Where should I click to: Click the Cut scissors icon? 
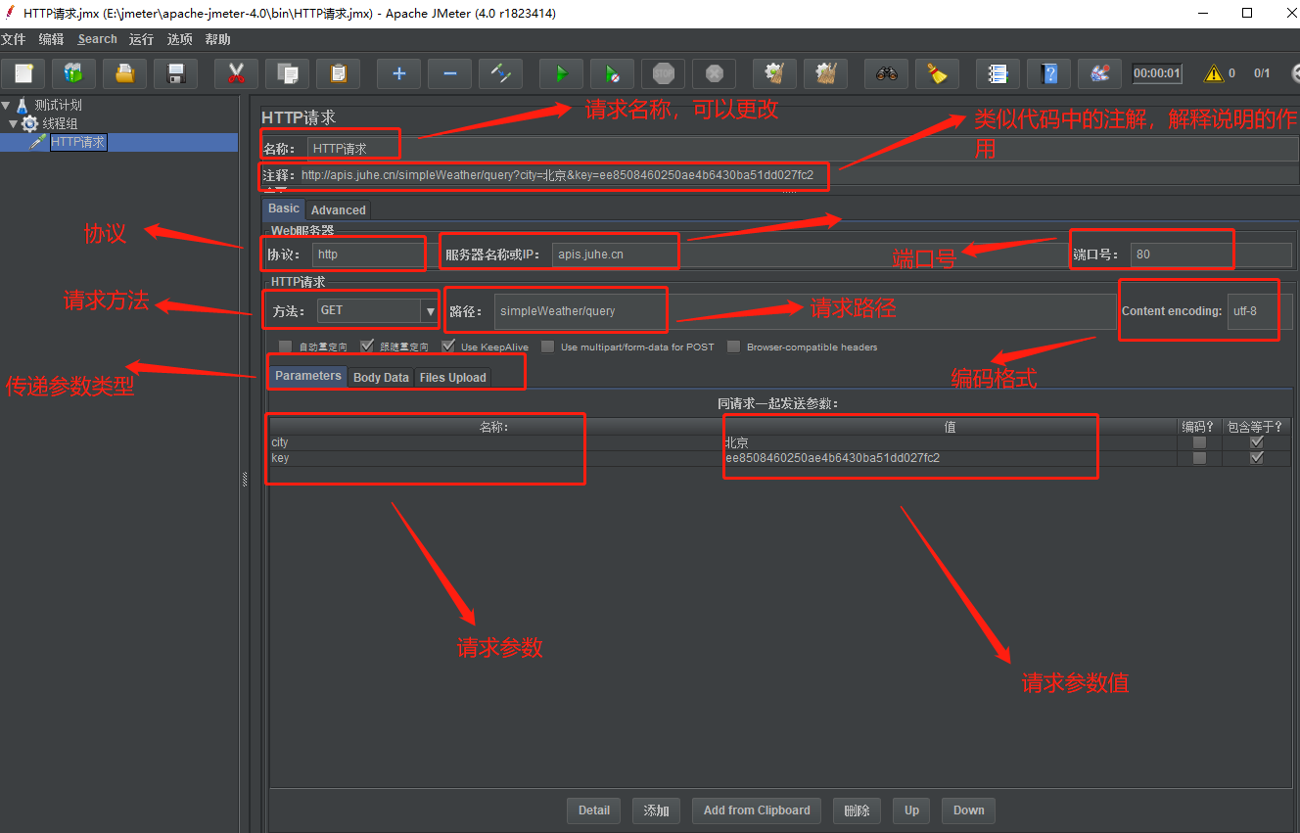pyautogui.click(x=236, y=73)
